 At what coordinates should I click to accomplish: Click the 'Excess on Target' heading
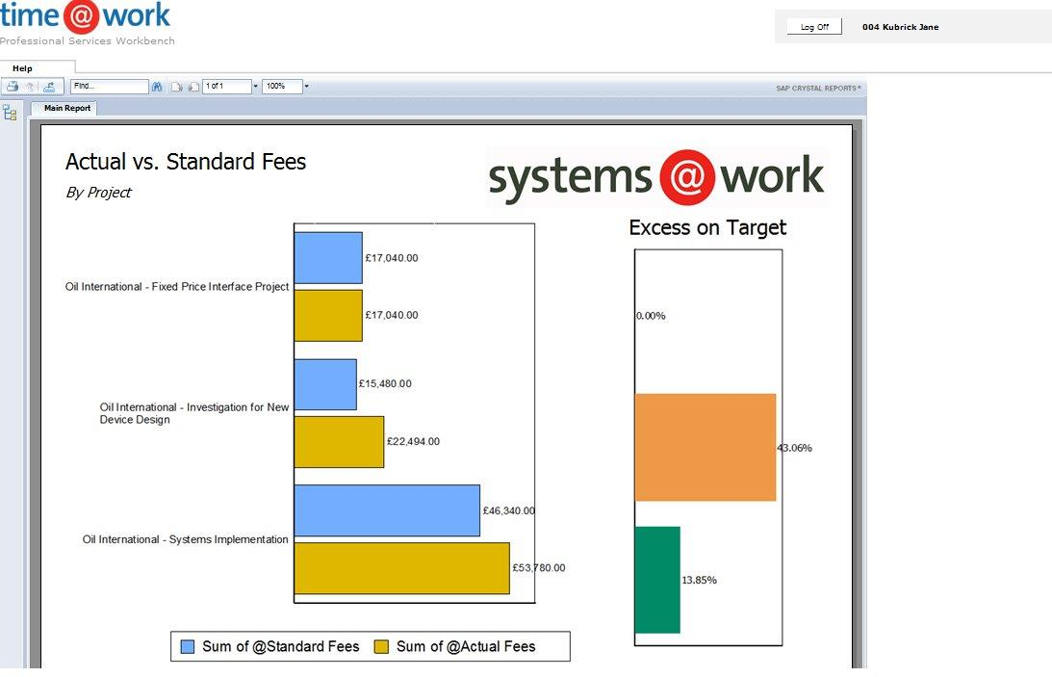pyautogui.click(x=707, y=228)
